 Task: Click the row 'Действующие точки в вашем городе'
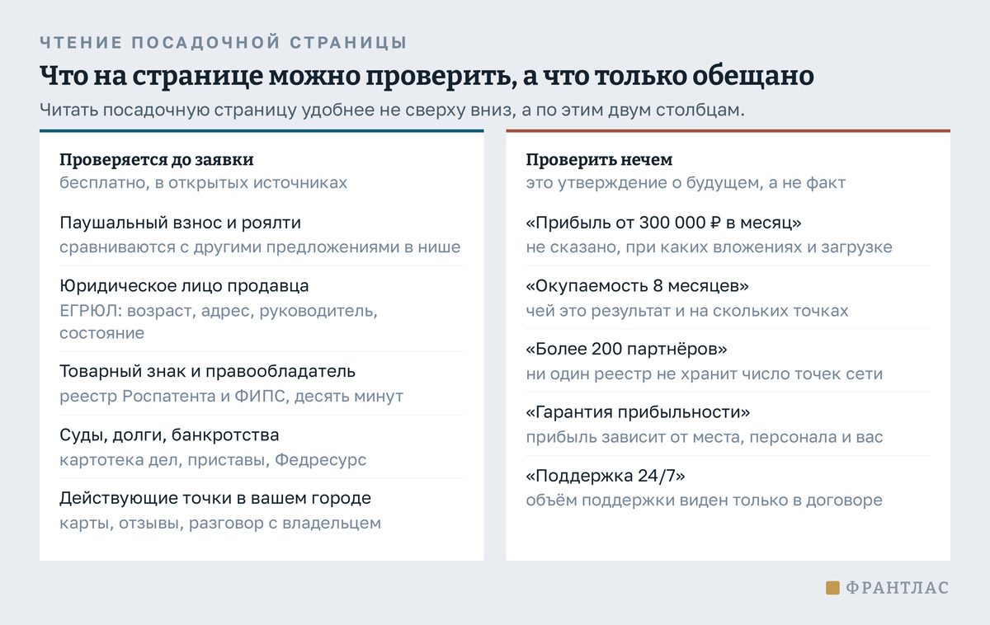click(x=215, y=499)
